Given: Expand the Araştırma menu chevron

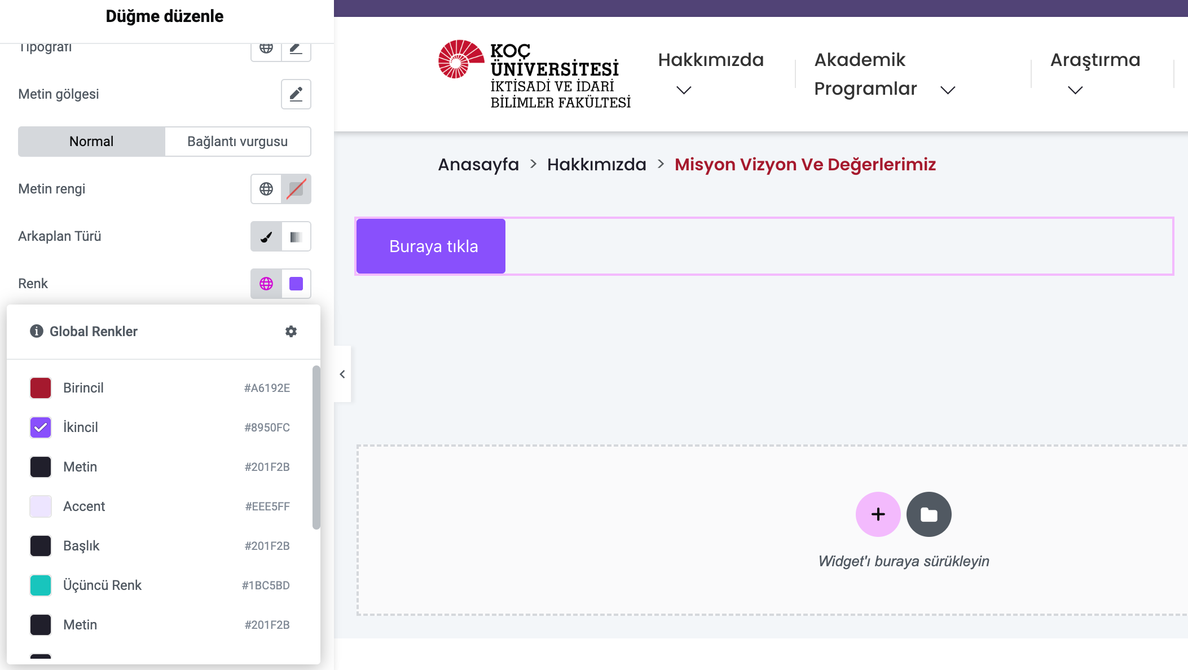Looking at the screenshot, I should [1075, 90].
